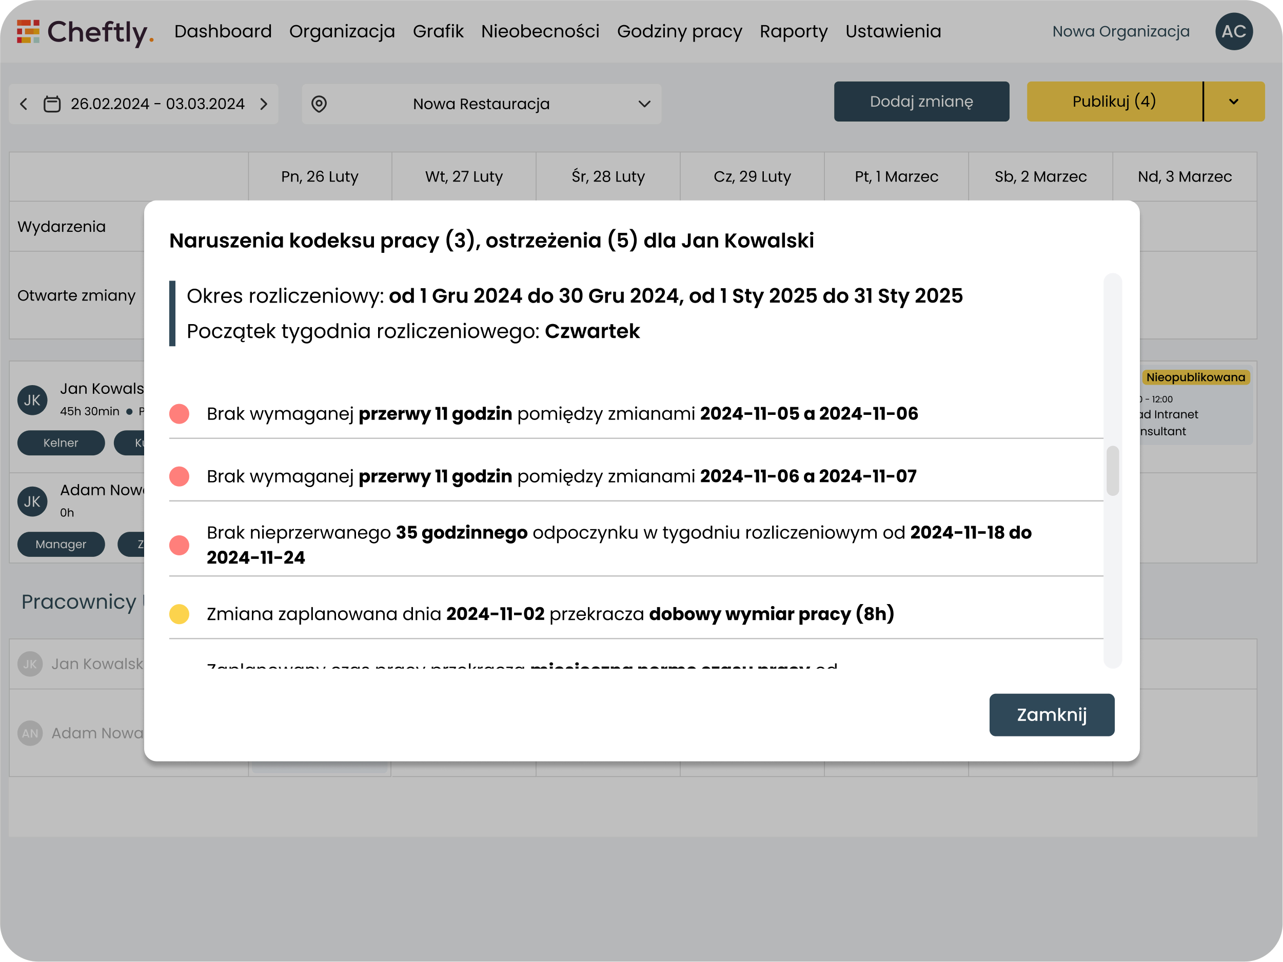Viewport: 1283px width, 962px height.
Task: Select the 2024-11-05 a 2024-11-06 violation text
Action: 562,413
